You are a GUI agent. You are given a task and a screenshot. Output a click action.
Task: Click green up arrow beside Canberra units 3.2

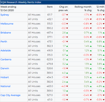tap(67, 64)
